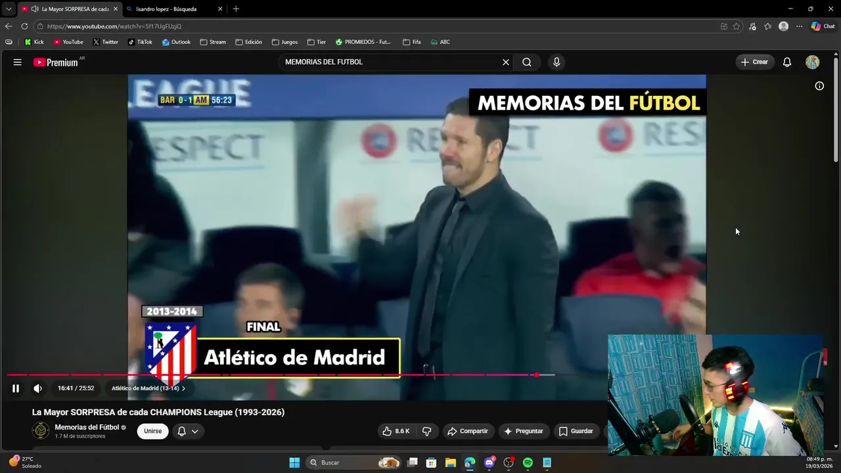
Task: Run search with the magnifier button
Action: coord(527,62)
